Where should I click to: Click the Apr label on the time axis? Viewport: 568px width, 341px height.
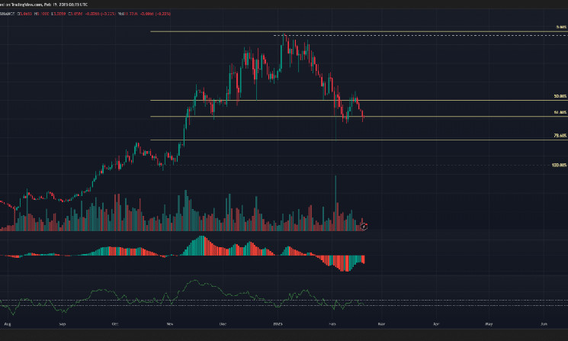[436, 324]
